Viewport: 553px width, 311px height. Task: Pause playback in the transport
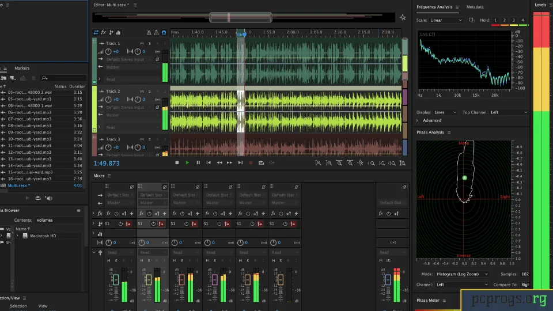coord(198,162)
